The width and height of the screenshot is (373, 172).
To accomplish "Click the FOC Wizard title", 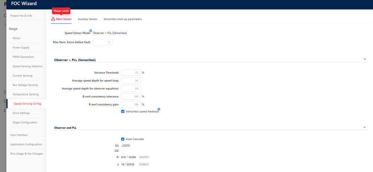I will (24, 4).
